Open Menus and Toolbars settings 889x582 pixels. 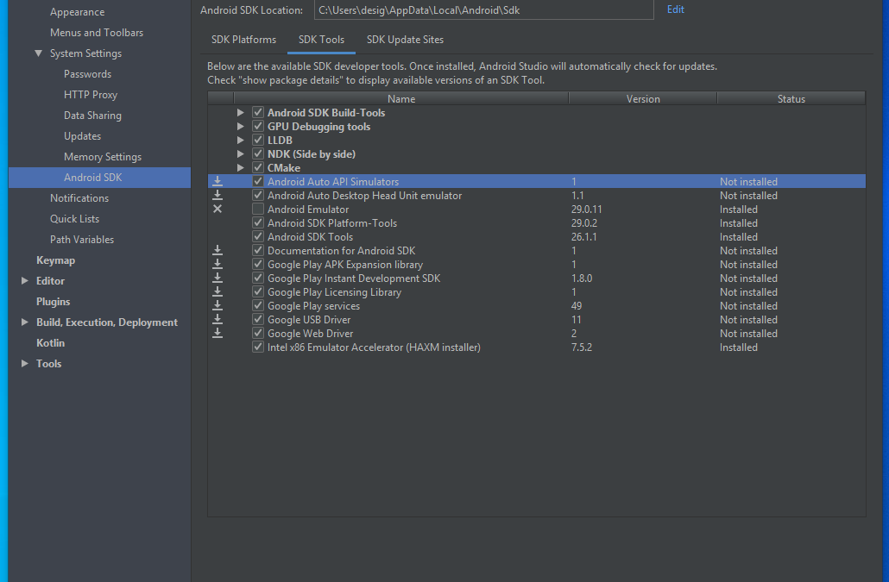click(97, 32)
